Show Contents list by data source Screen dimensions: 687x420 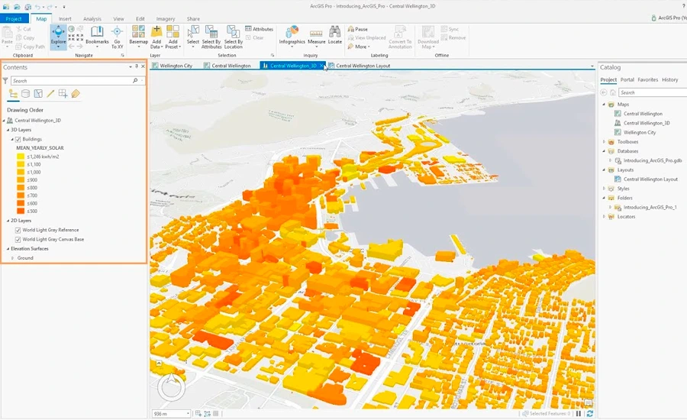point(26,94)
